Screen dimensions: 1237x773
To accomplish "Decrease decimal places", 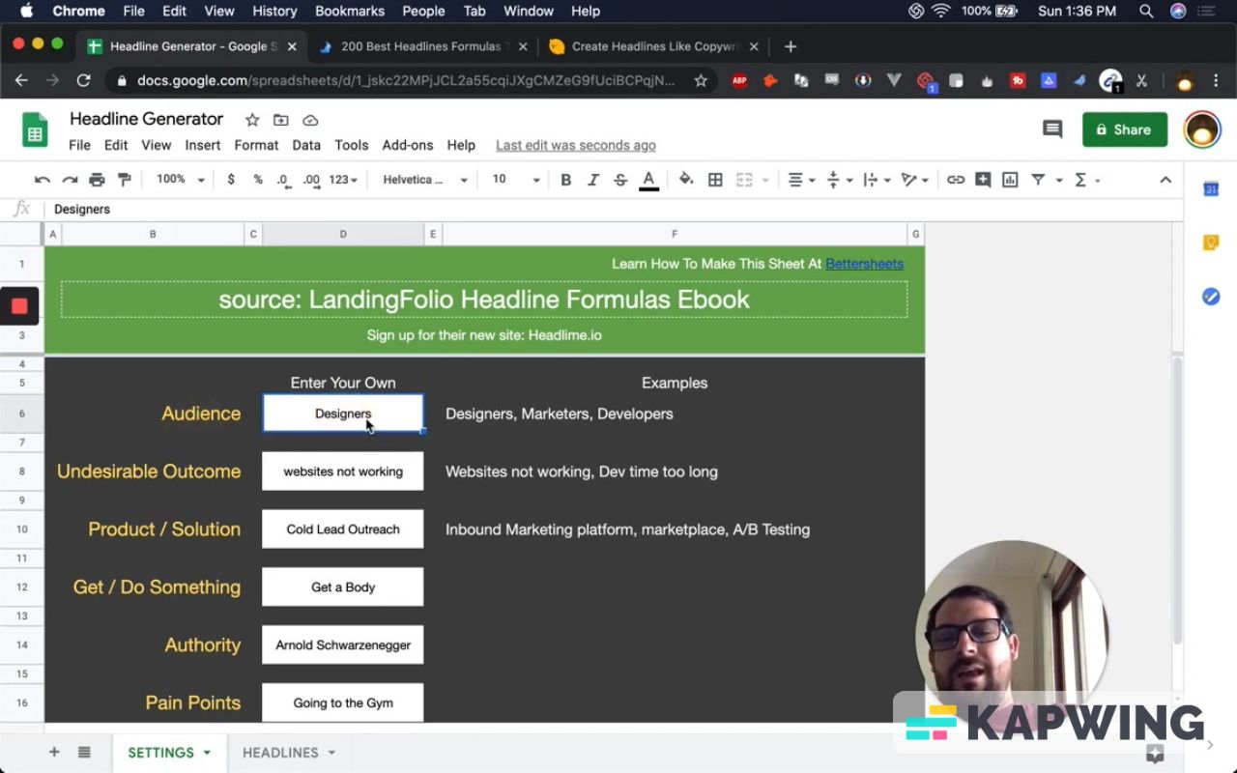I will point(283,180).
